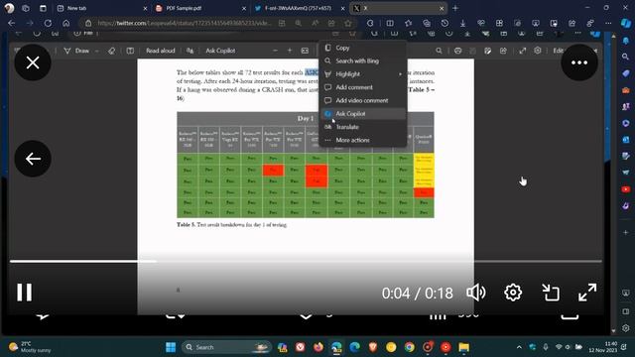Open the tab actions menu in title bar
The height and width of the screenshot is (357, 635).
pos(43,8)
